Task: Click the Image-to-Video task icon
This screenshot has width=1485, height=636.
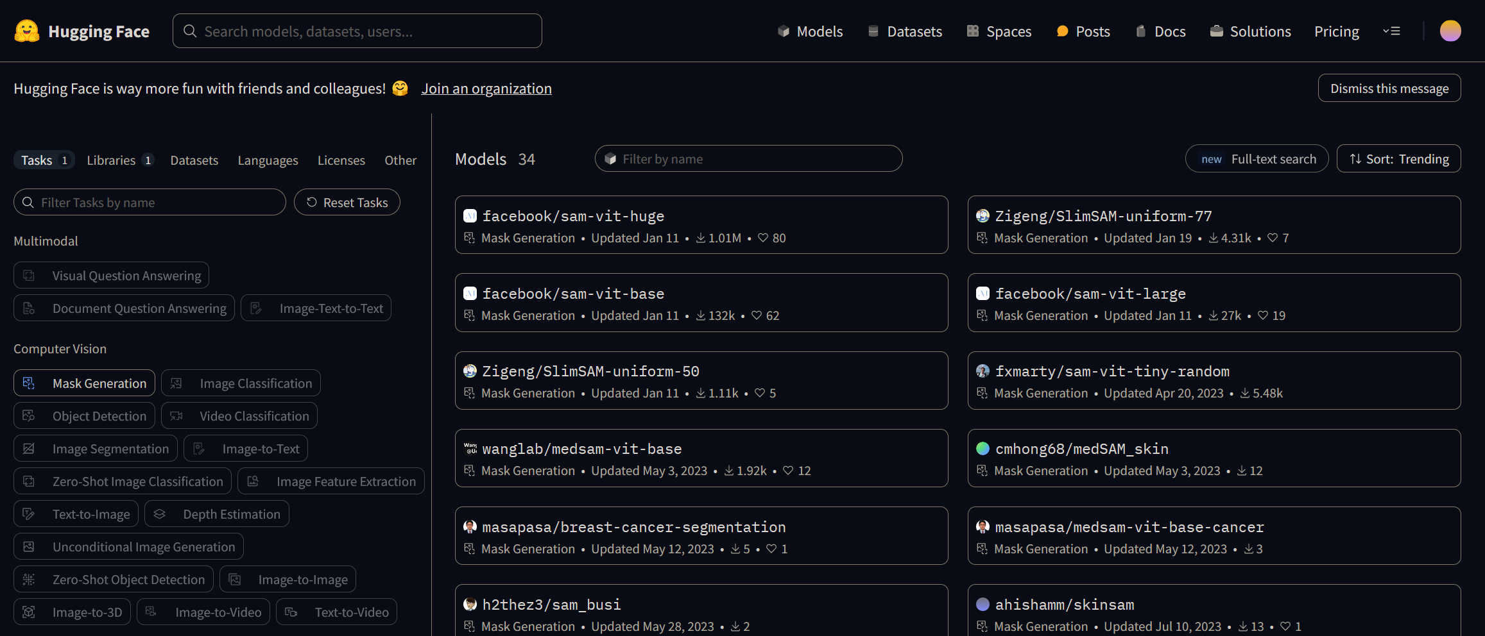Action: click(x=151, y=612)
